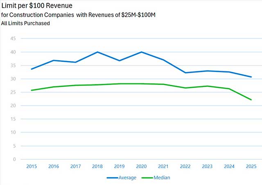Click the 45 y-axis value

pos(13,39)
